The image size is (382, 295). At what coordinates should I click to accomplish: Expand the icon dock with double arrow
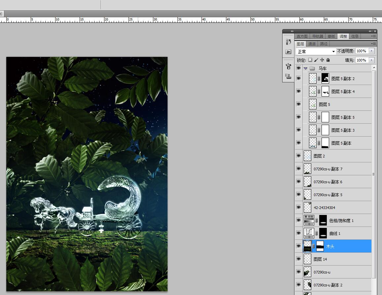292,31
